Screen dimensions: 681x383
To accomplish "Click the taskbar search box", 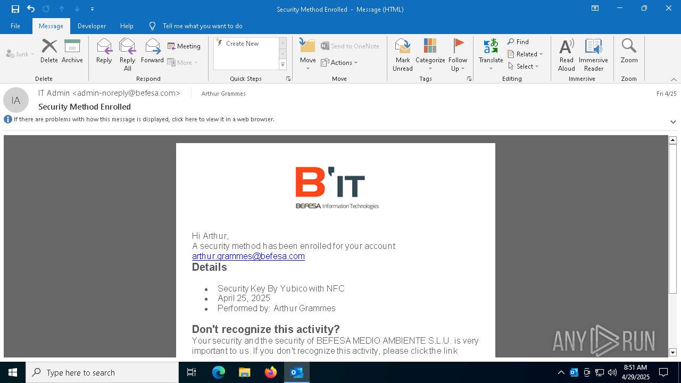I will (102, 372).
